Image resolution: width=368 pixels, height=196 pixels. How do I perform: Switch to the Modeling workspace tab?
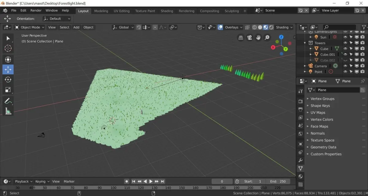(101, 11)
